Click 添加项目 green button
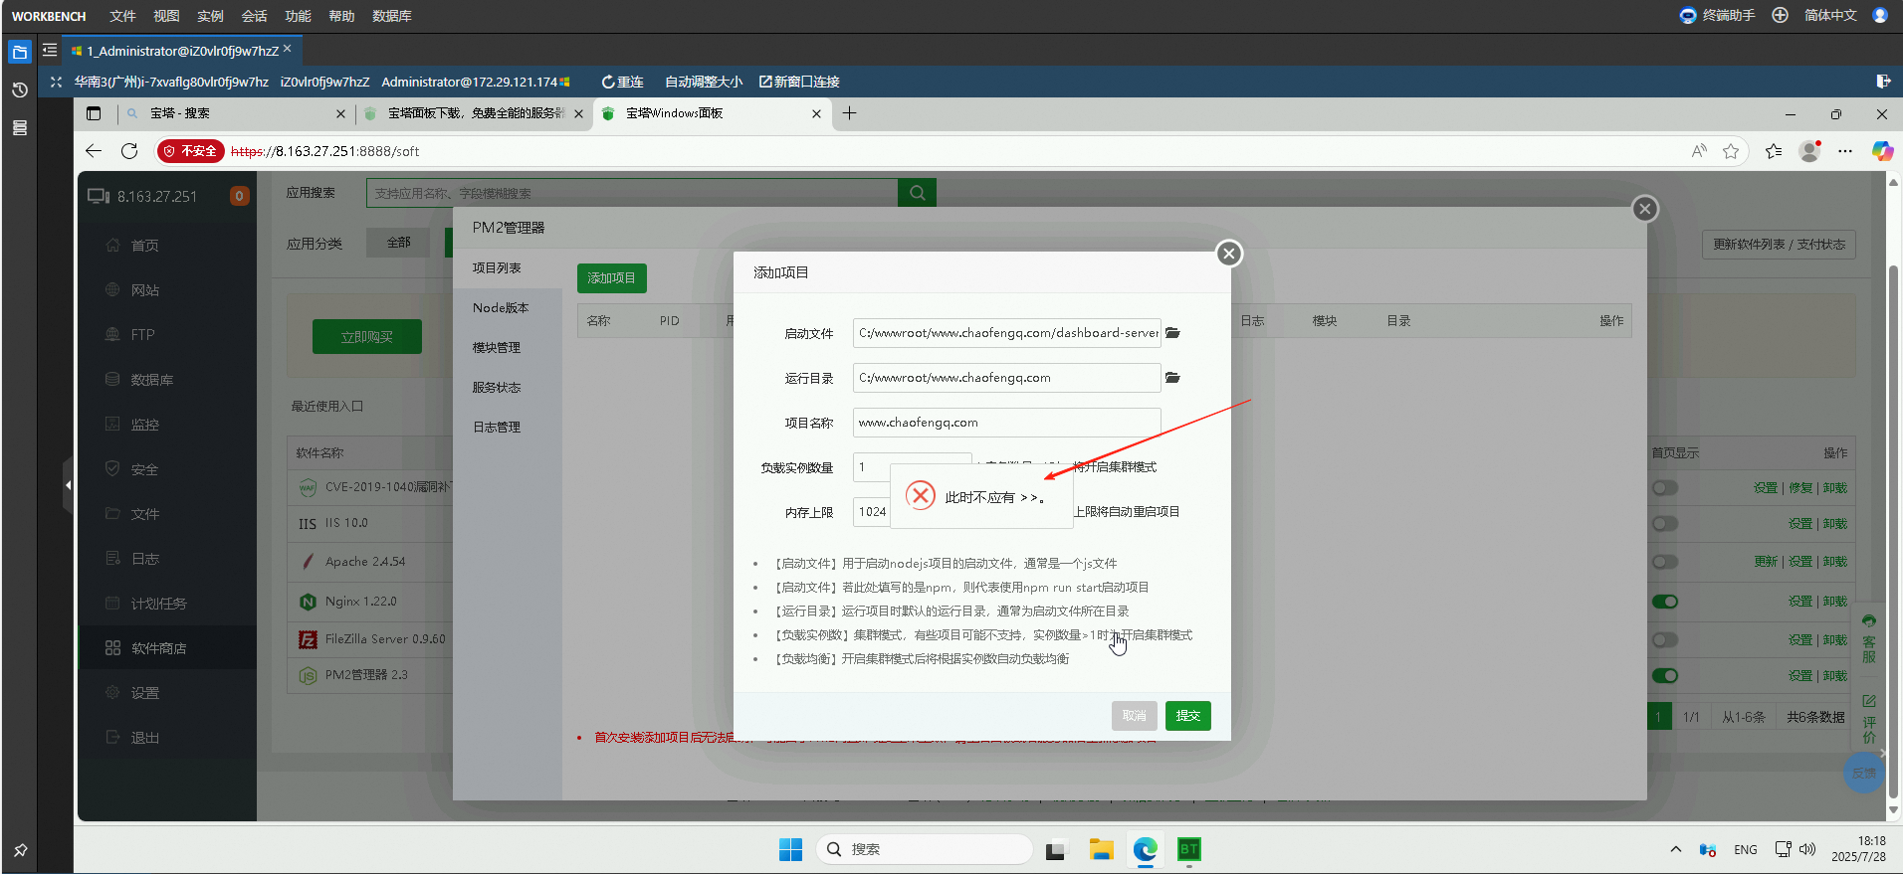 click(x=611, y=278)
